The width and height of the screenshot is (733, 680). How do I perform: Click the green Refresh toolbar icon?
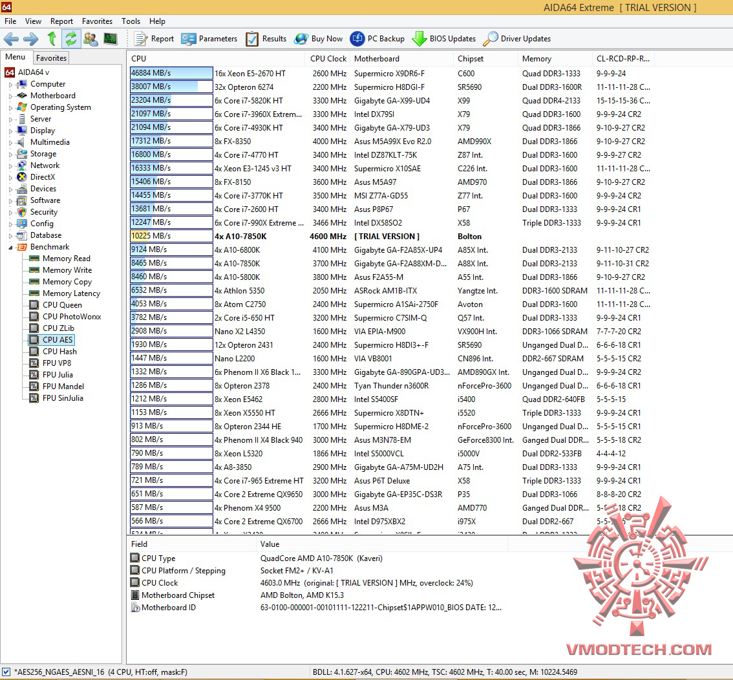tap(71, 39)
